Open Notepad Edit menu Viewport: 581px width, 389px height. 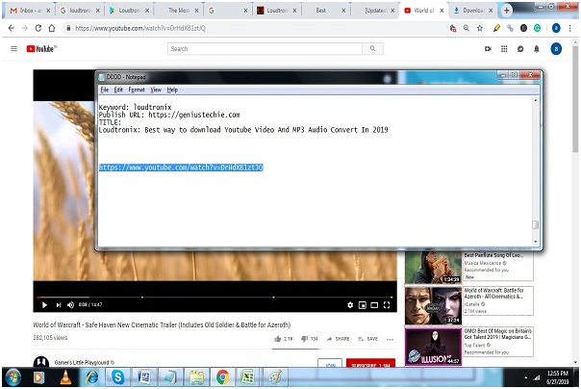pyautogui.click(x=118, y=90)
